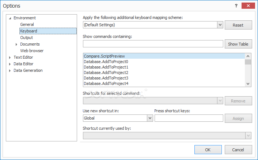The height and width of the screenshot is (160, 258).
Task: Focus the Show commands containing field
Action: tap(153, 44)
